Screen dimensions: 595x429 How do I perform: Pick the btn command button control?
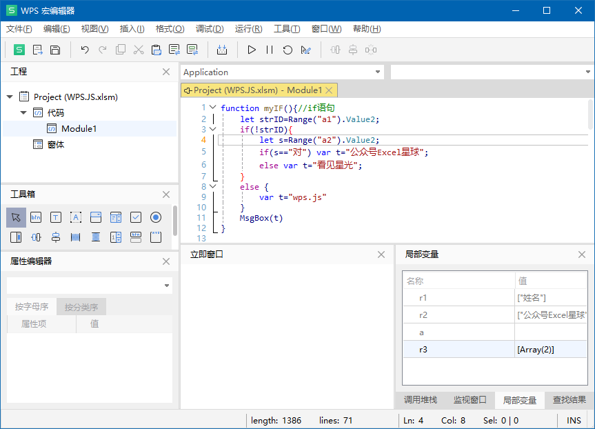coord(36,217)
